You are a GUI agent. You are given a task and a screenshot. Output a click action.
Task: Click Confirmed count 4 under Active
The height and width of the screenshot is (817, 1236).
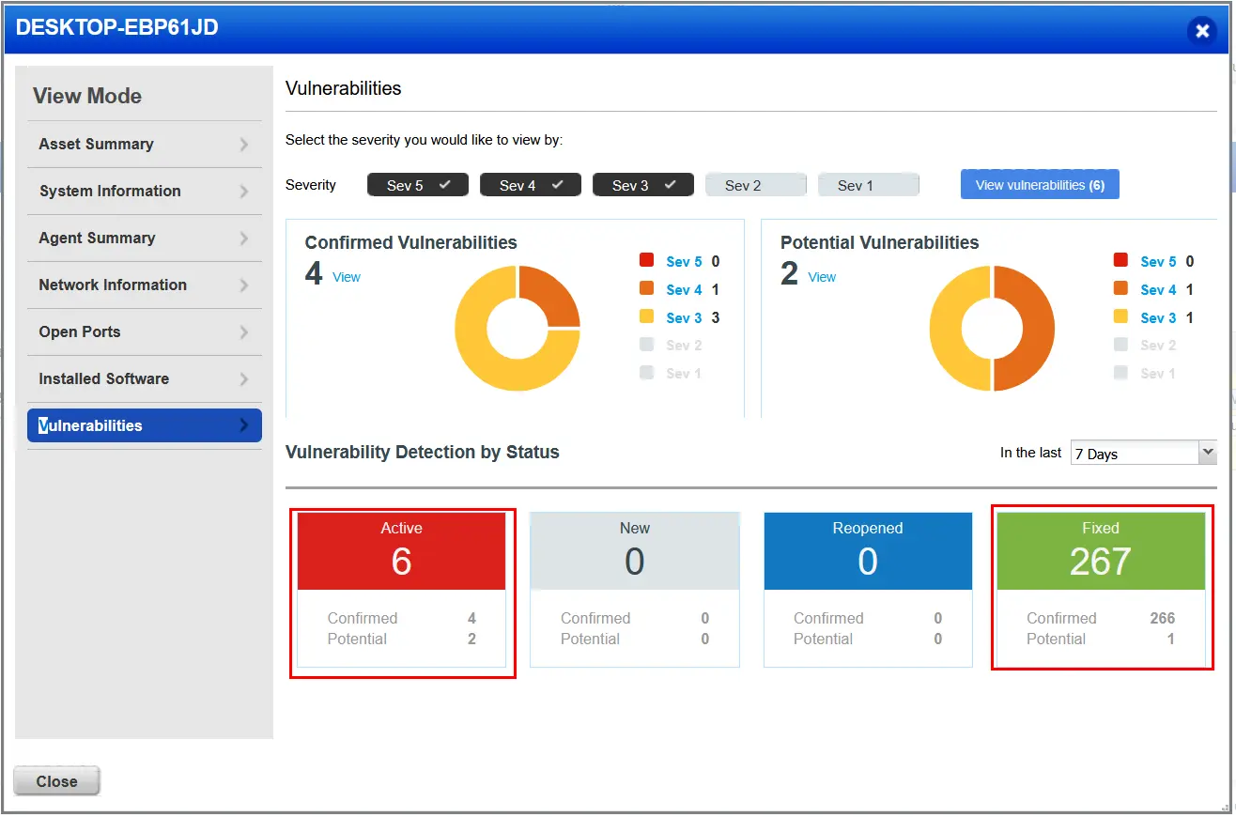471,618
